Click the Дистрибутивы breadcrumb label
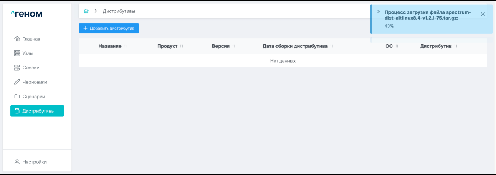This screenshot has height=175, width=496. click(119, 11)
